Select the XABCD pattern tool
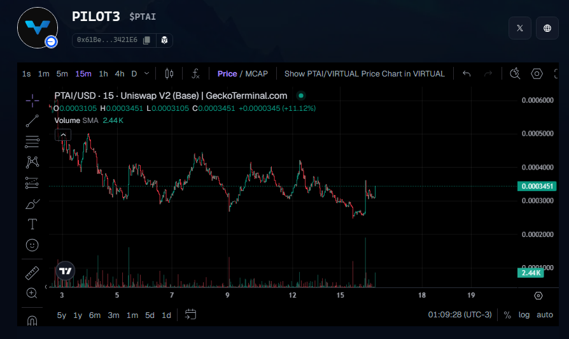The image size is (569, 339). pyautogui.click(x=32, y=162)
